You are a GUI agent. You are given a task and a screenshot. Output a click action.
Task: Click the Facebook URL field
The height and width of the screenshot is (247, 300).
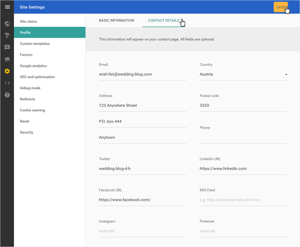click(143, 200)
